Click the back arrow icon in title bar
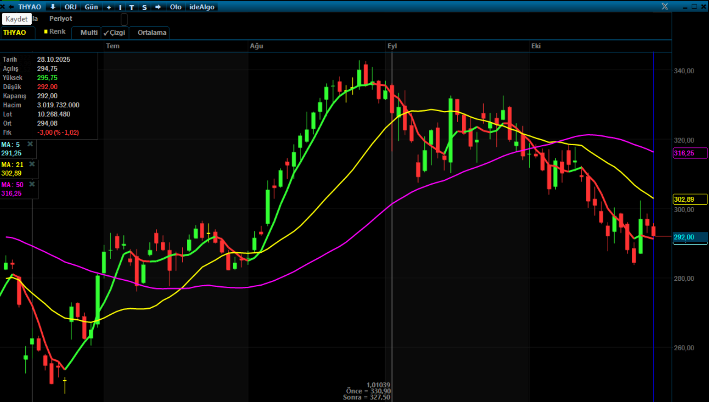This screenshot has height=402, width=709. click(11, 7)
